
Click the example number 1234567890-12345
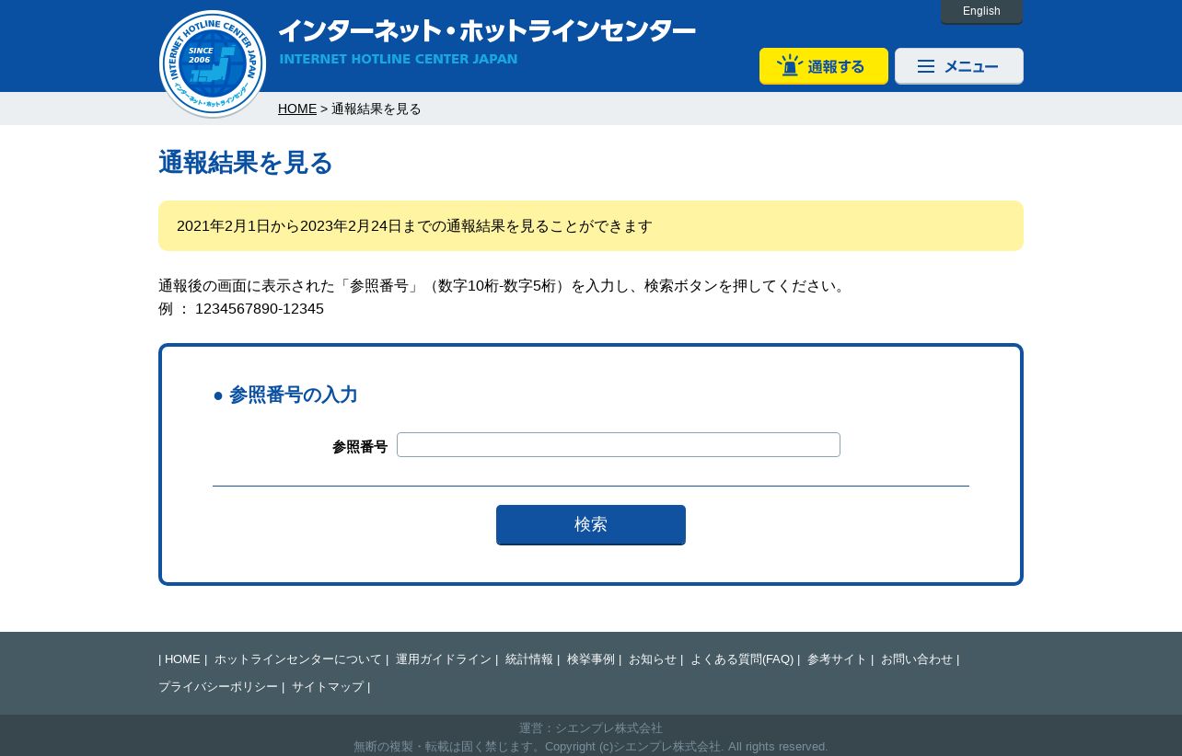pos(260,309)
